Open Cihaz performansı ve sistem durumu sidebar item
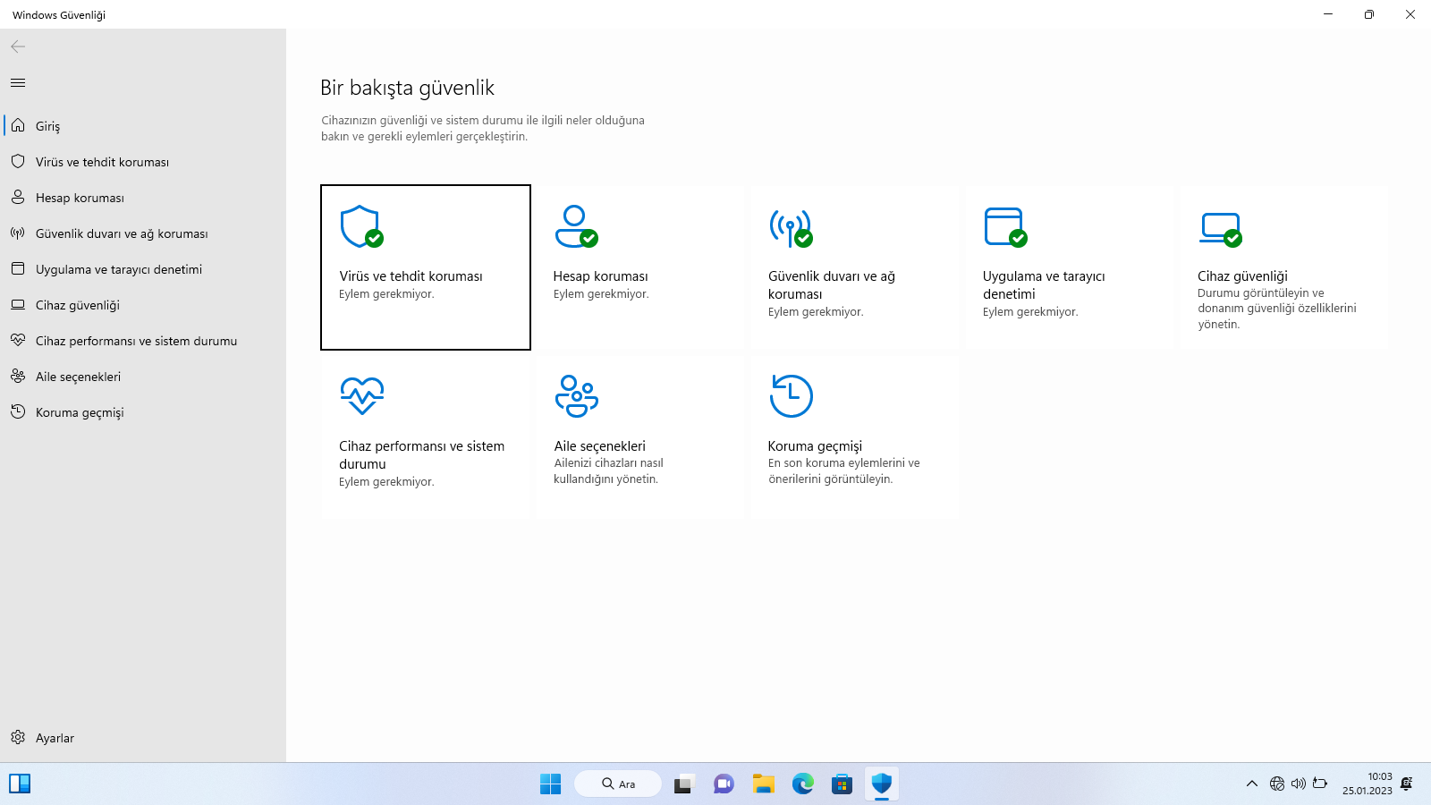Screen dimensions: 1431x805 point(136,341)
